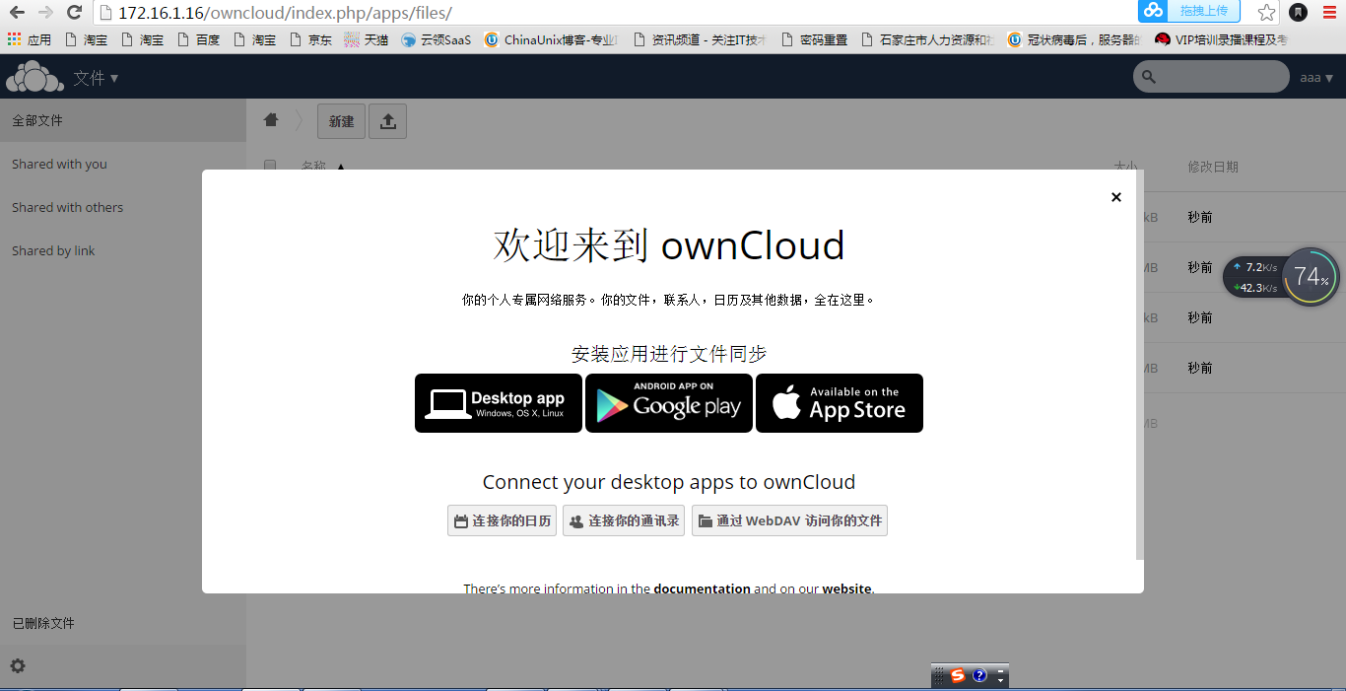Image resolution: width=1346 pixels, height=691 pixels.
Task: Open the documentation link in dialog
Action: (702, 588)
